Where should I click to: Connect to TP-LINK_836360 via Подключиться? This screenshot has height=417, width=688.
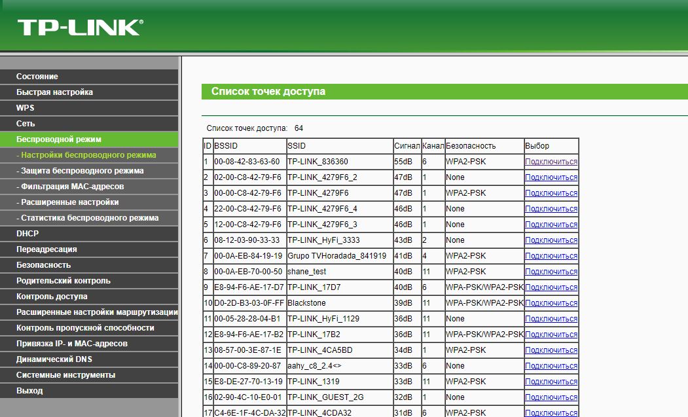click(551, 162)
